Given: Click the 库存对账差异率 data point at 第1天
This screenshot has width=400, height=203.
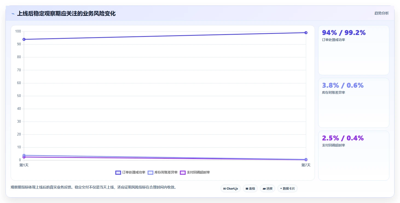Looking at the screenshot, I should pyautogui.click(x=24, y=155).
